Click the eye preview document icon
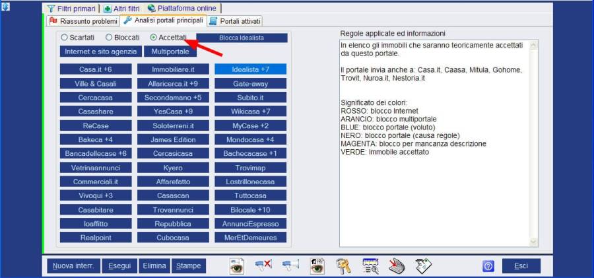Viewport: 594px width, 278px height. [237, 266]
